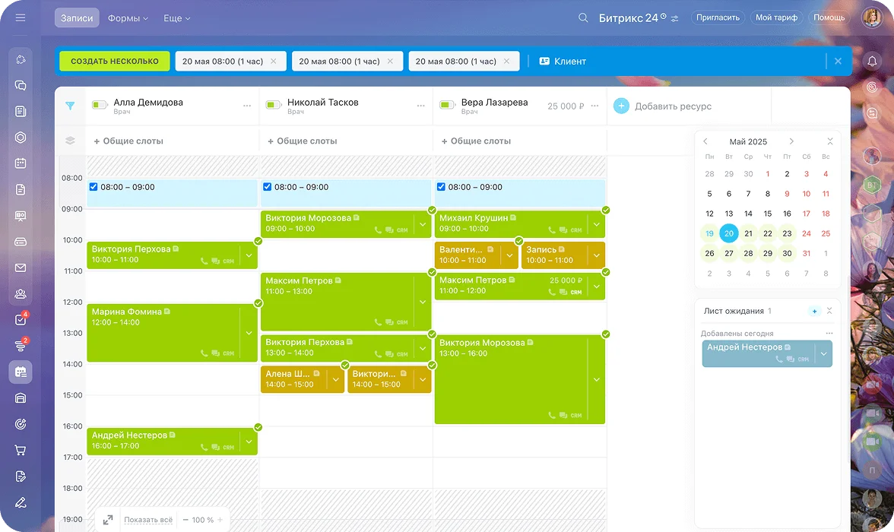Viewport: 894px width, 532px height.
Task: Click the search magnifier icon
Action: coord(583,17)
